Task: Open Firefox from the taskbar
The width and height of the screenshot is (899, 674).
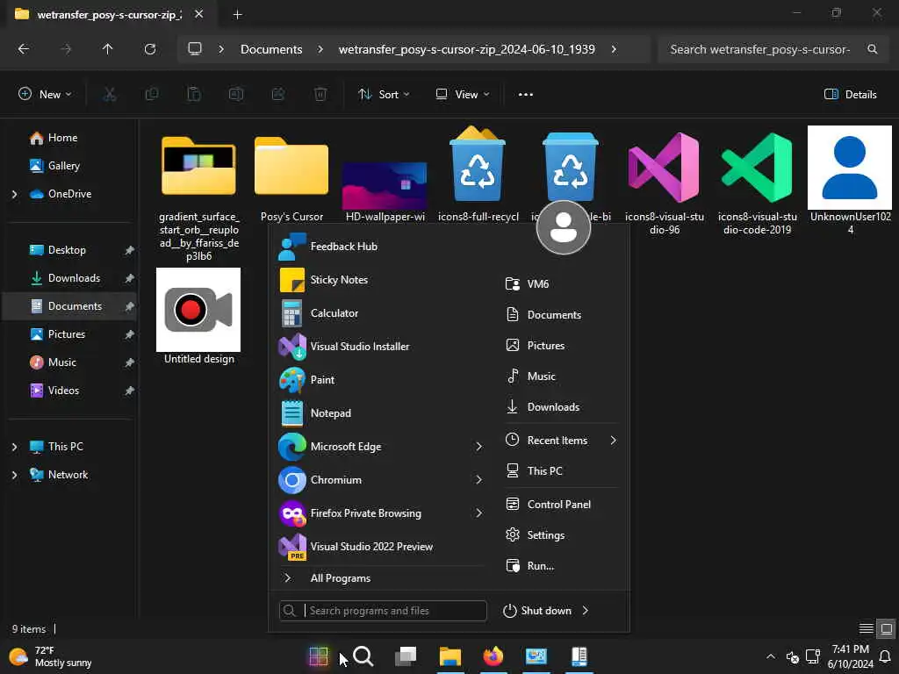Action: coord(493,656)
